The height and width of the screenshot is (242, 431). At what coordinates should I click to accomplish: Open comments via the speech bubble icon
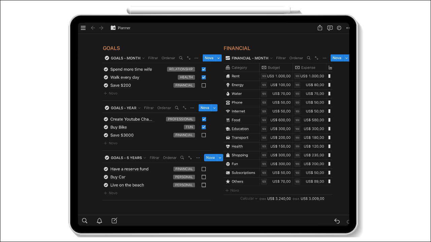pos(330,28)
